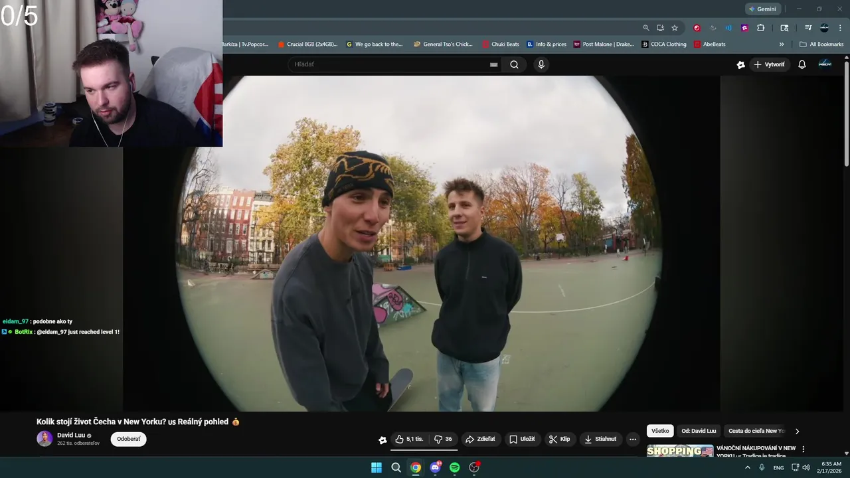850x478 pixels.
Task: Open the Chrome profile avatar
Action: click(x=824, y=28)
